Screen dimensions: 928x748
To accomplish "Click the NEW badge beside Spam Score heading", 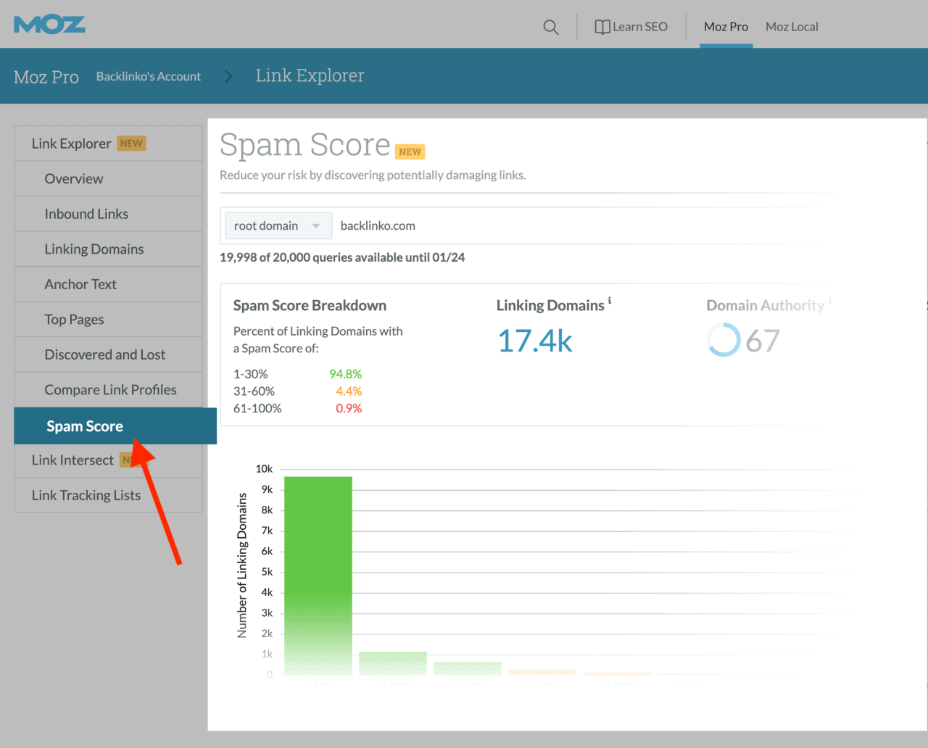I will (x=410, y=151).
